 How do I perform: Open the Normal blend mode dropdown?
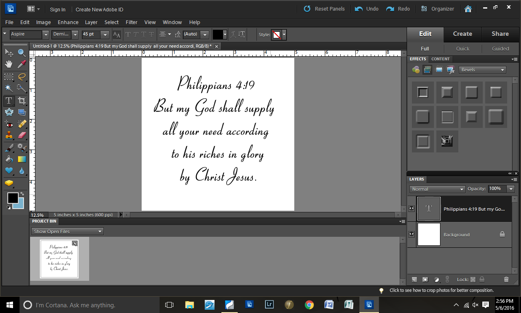(437, 189)
